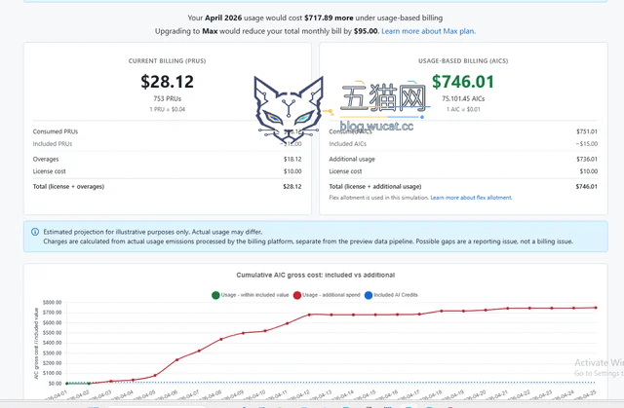Screen dimensions: 624x408
Task: Click the $751.01 consumed AICs amount
Action: point(587,131)
